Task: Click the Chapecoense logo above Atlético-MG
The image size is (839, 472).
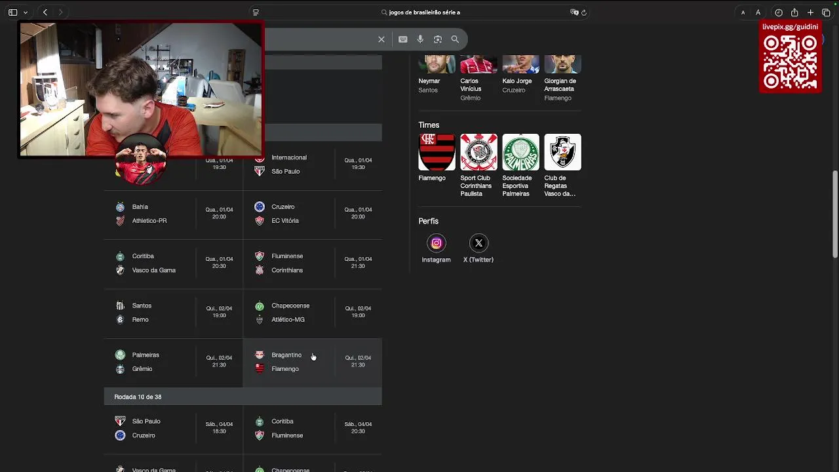Action: pyautogui.click(x=260, y=305)
